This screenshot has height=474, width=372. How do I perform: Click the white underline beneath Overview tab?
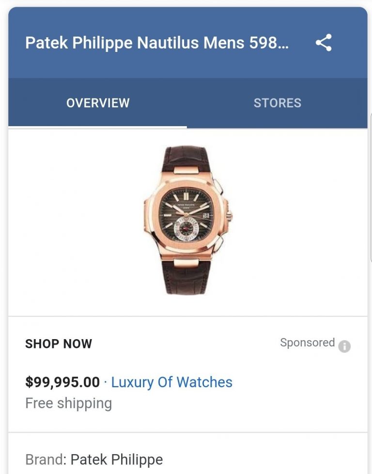coord(98,127)
